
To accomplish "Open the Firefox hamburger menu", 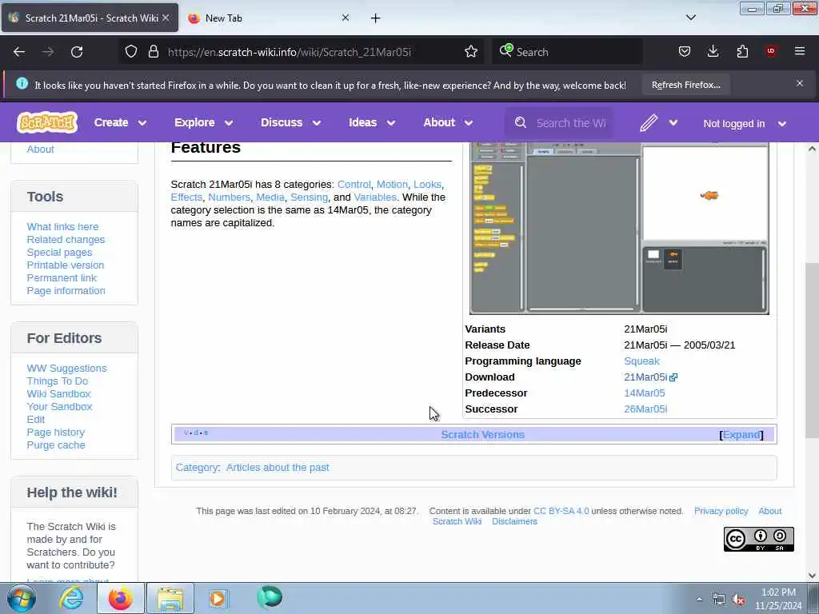I will coord(800,51).
